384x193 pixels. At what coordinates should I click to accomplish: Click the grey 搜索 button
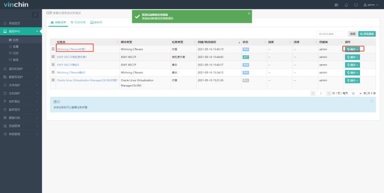(x=353, y=34)
